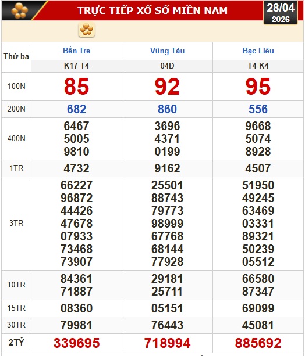Select the 200N number 556
305x356 pixels.
point(258,109)
